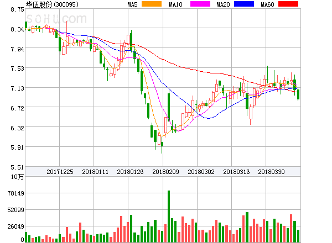Click the red MA60 legend swatch
Viewport: 332px width, 243px height.
[x=288, y=4]
